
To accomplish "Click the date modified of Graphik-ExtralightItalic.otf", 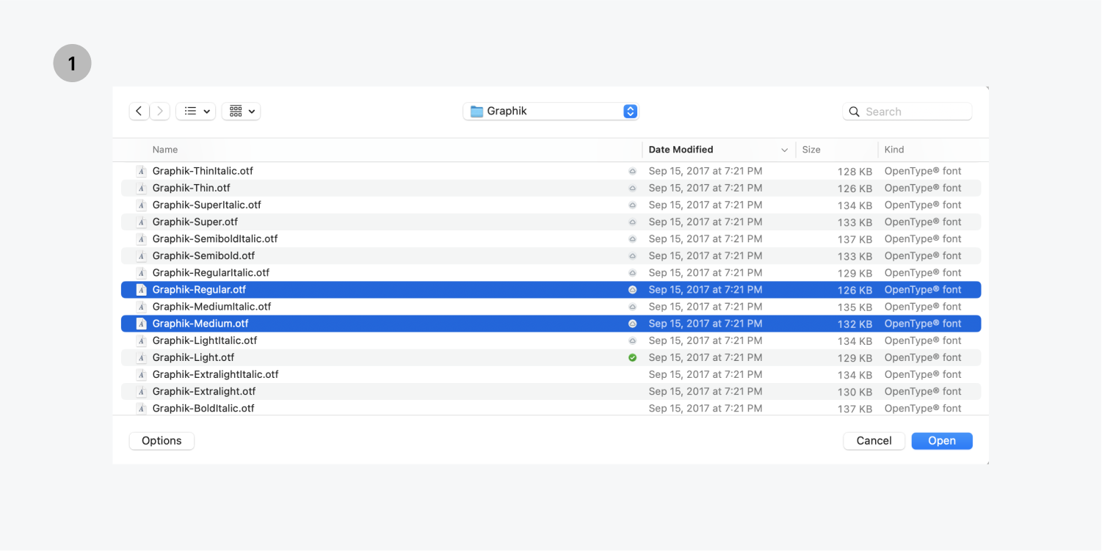I will point(706,374).
